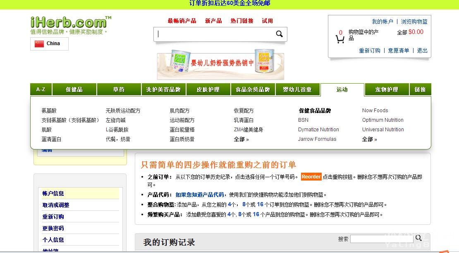Open 更换密码 in sidebar
The image size is (459, 253).
pyautogui.click(x=53, y=228)
